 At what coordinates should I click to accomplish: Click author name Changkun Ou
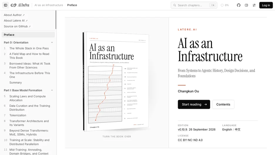[188, 91]
